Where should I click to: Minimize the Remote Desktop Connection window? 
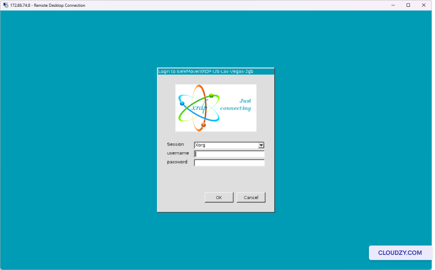click(393, 5)
